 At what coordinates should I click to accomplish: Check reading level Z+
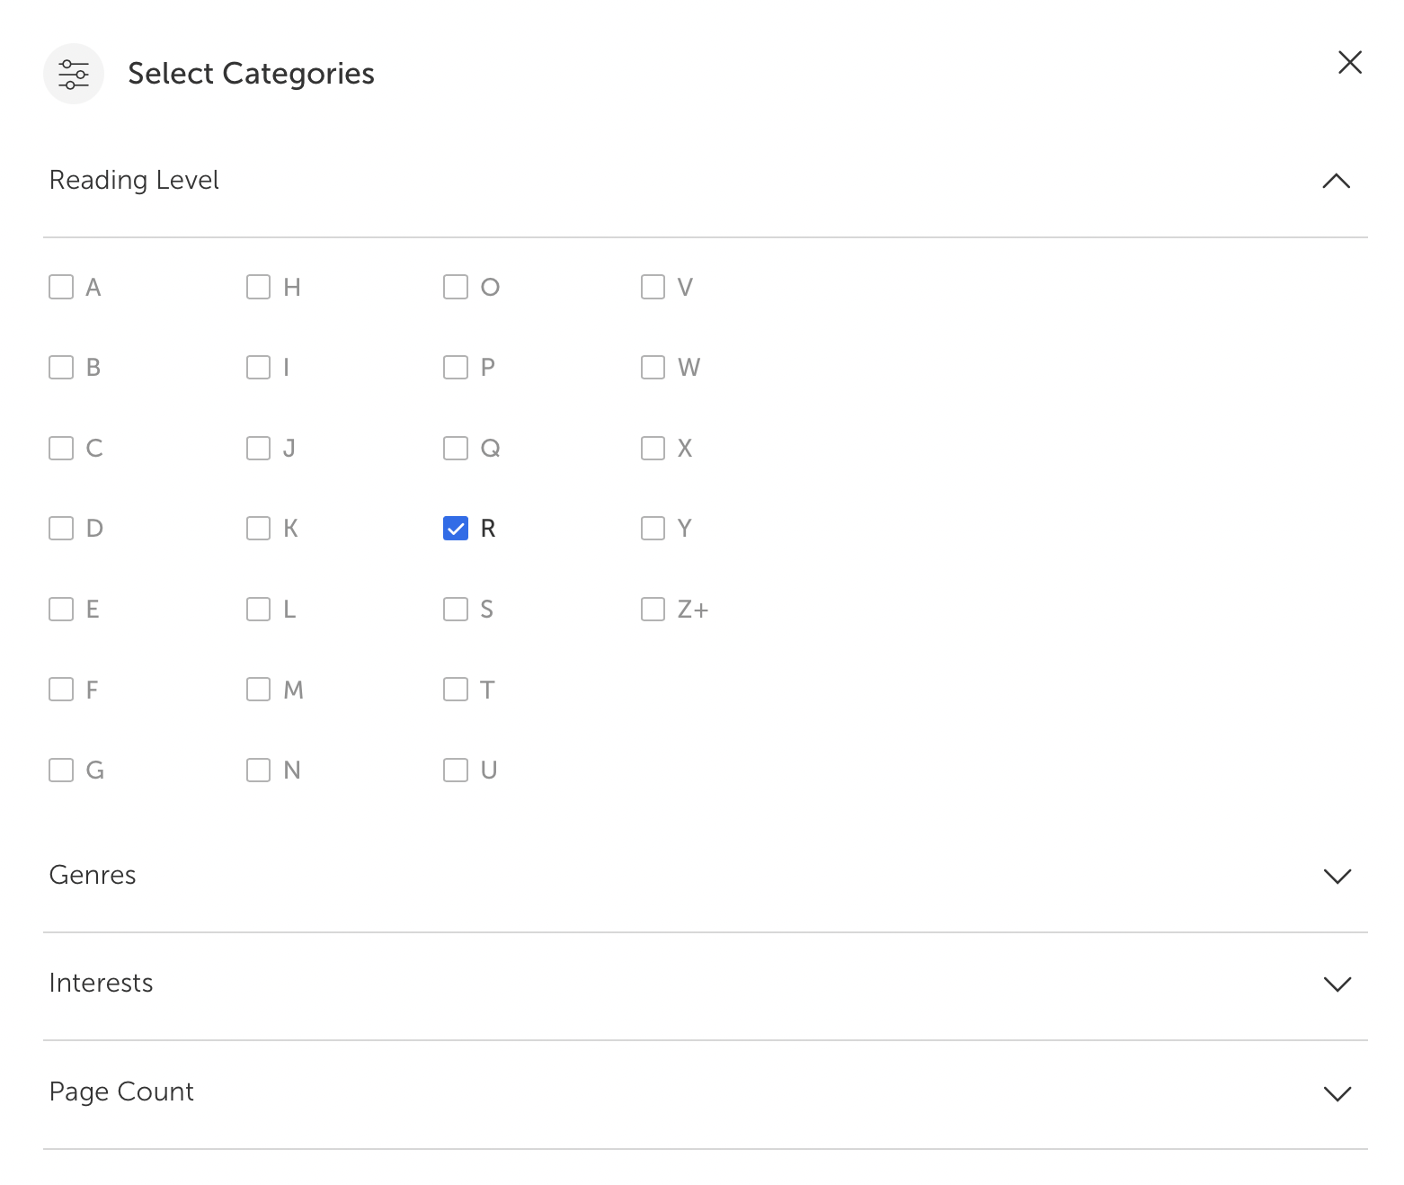click(653, 609)
